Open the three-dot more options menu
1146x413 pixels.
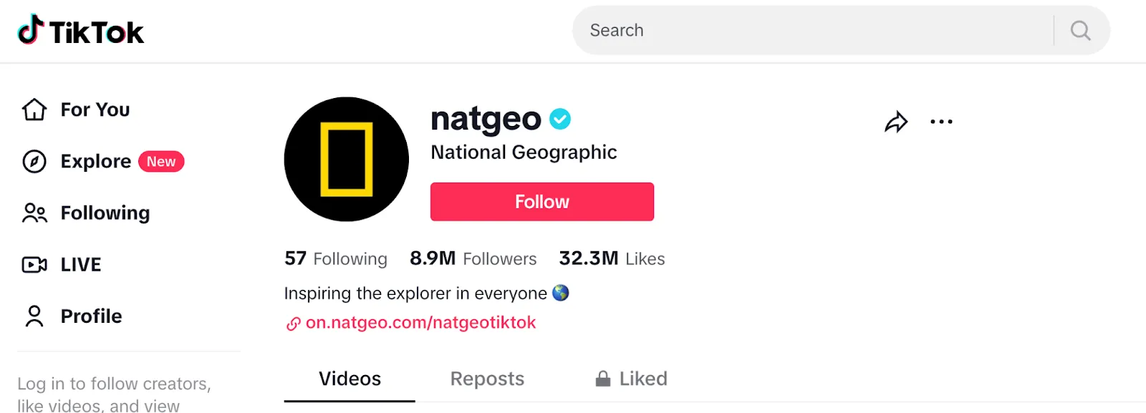pyautogui.click(x=941, y=122)
